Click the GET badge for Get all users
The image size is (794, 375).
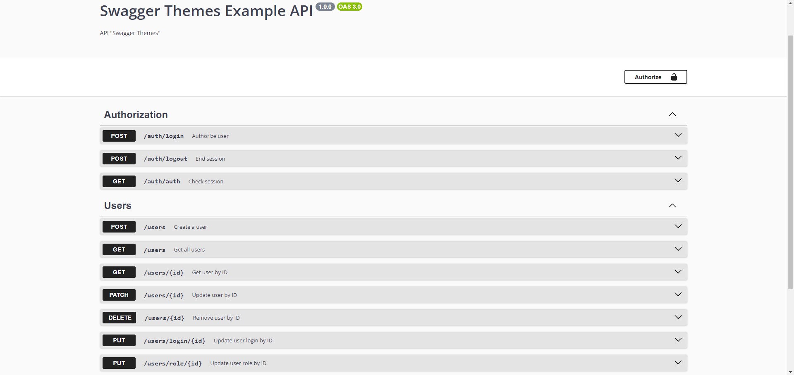[x=119, y=249]
